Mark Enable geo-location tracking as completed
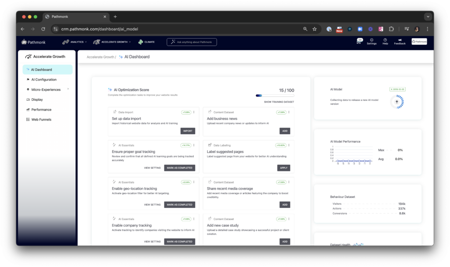The image size is (450, 267). (x=179, y=204)
